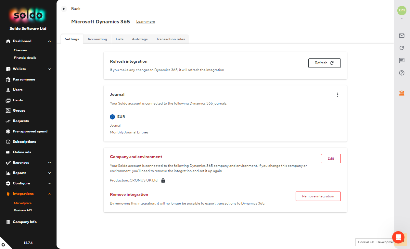Click the Wallets sidebar icon
This screenshot has height=249, width=410.
8,69
